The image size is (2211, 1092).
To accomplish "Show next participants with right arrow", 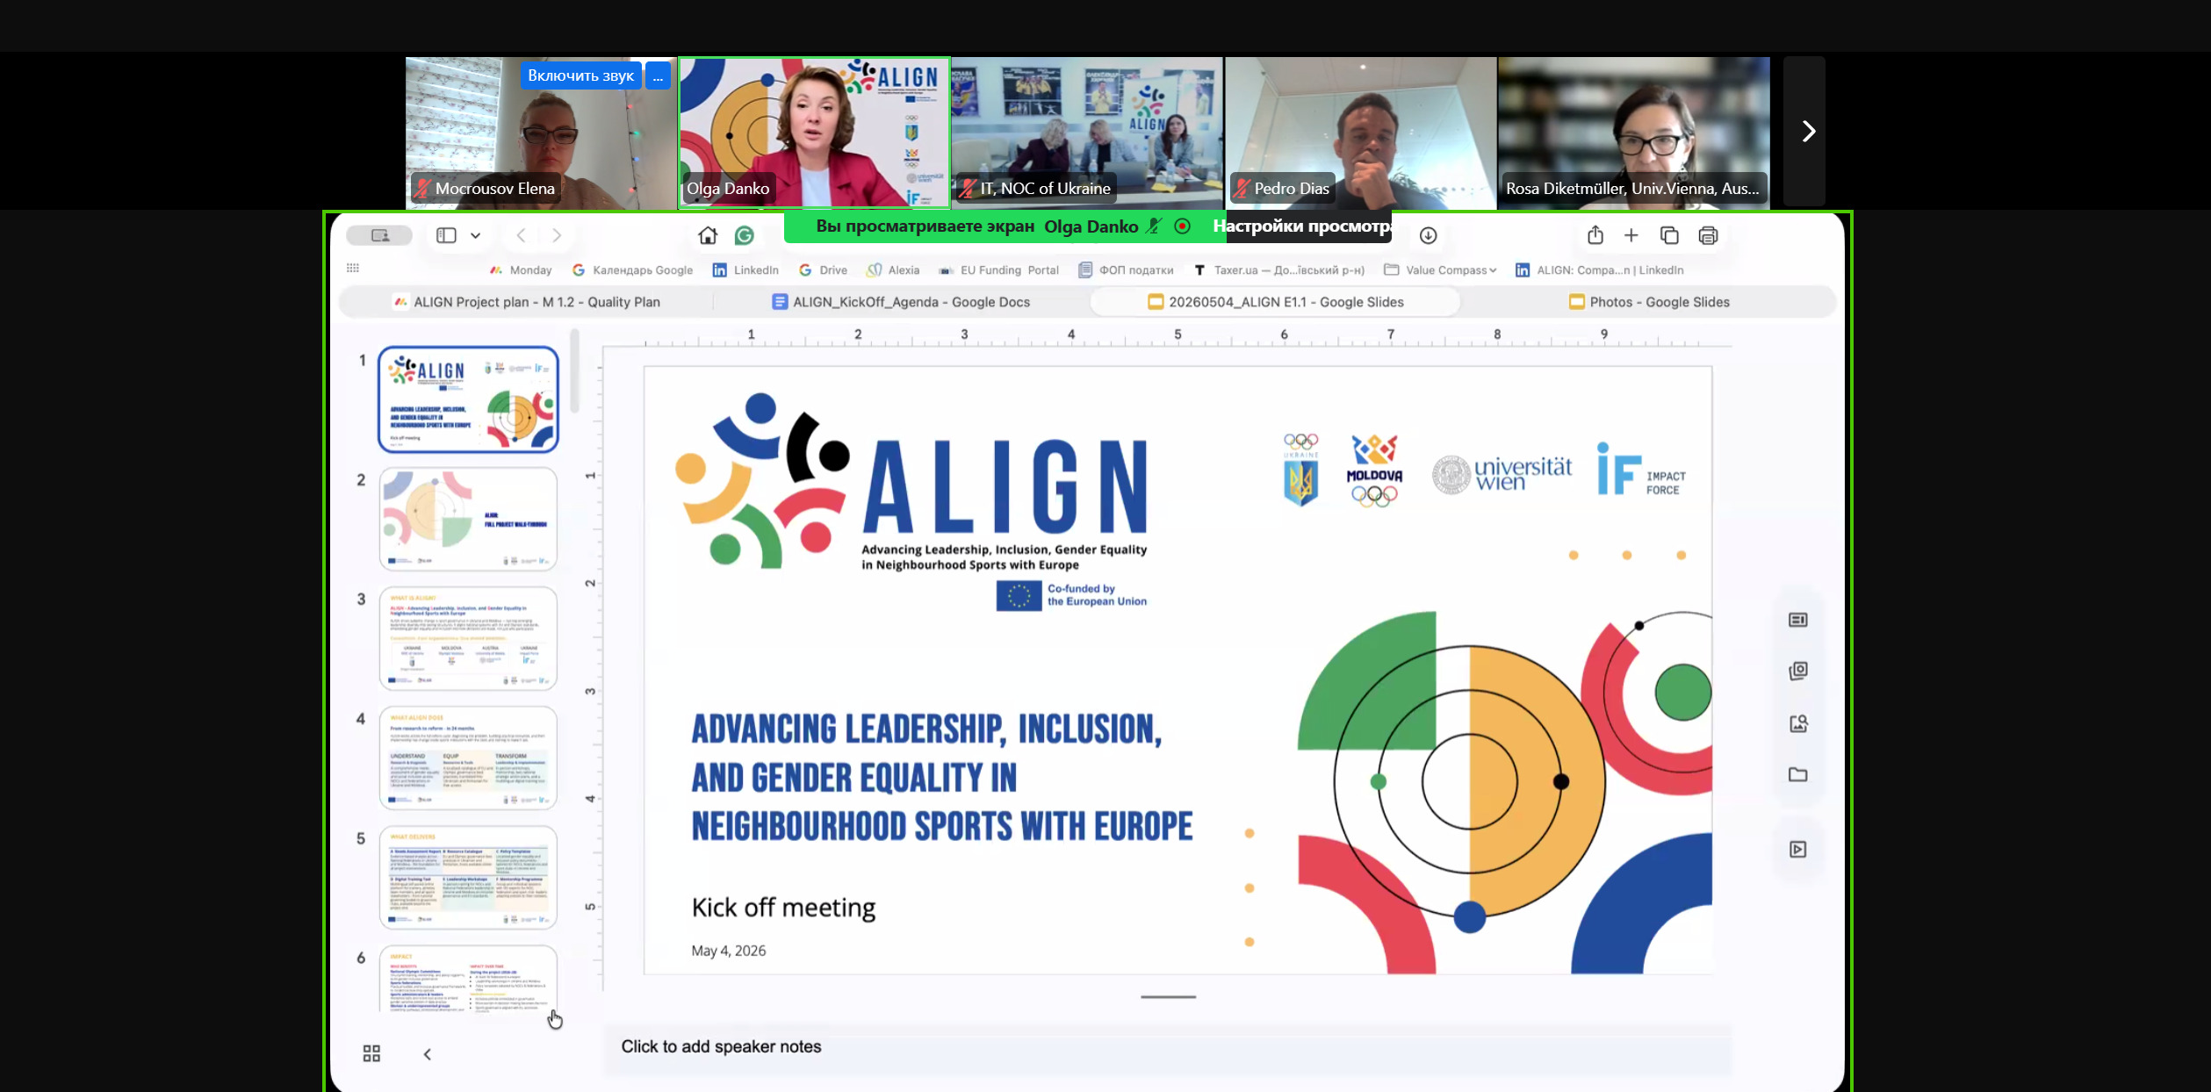I will pyautogui.click(x=1805, y=132).
